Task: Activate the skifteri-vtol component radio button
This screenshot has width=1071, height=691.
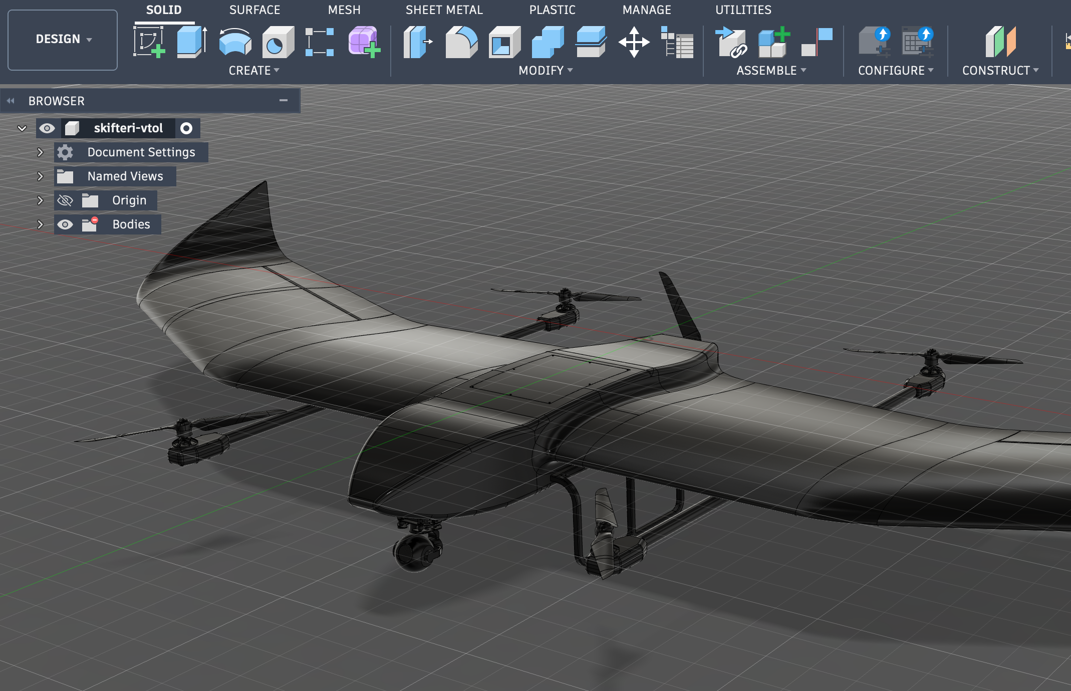Action: 186,128
